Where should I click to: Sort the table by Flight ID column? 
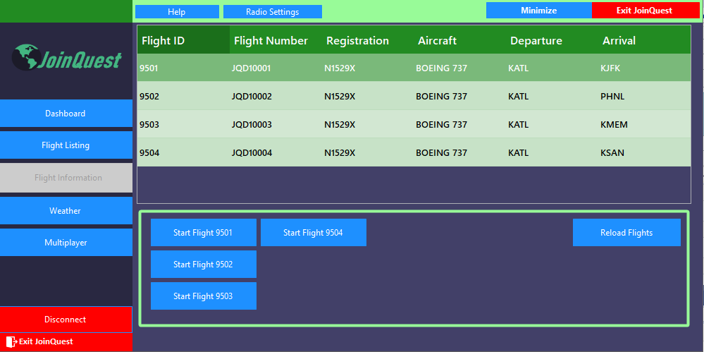[x=184, y=40]
